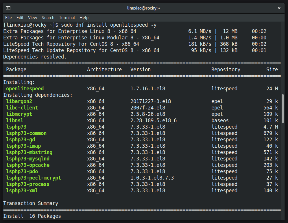Open the Terminal menu
The image size is (288, 223).
point(67,18)
